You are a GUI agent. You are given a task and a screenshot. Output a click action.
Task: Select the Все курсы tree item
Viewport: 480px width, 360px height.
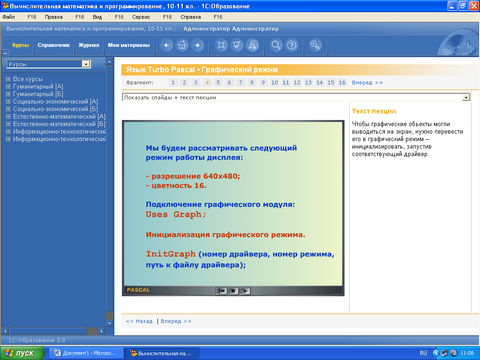28,79
